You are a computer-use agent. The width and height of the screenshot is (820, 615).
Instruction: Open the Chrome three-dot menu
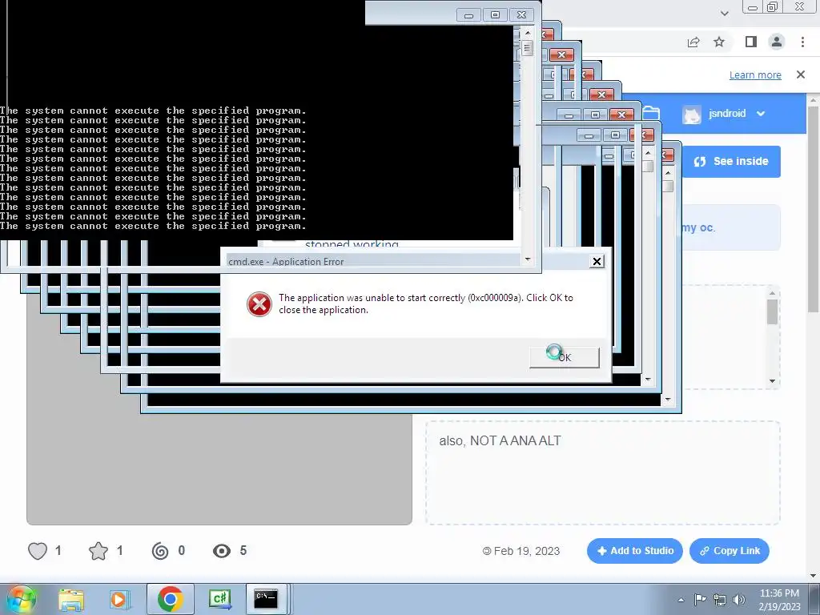point(802,42)
